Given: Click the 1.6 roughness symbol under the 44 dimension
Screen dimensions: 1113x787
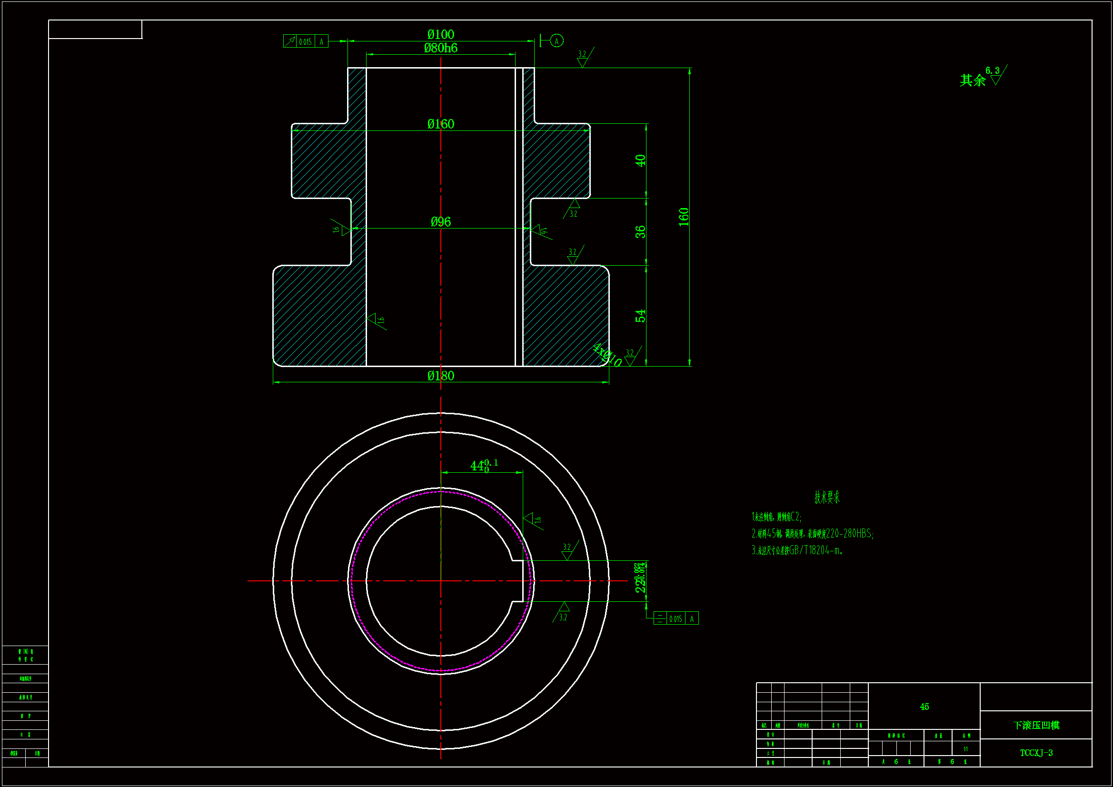Looking at the screenshot, I should click(x=532, y=519).
